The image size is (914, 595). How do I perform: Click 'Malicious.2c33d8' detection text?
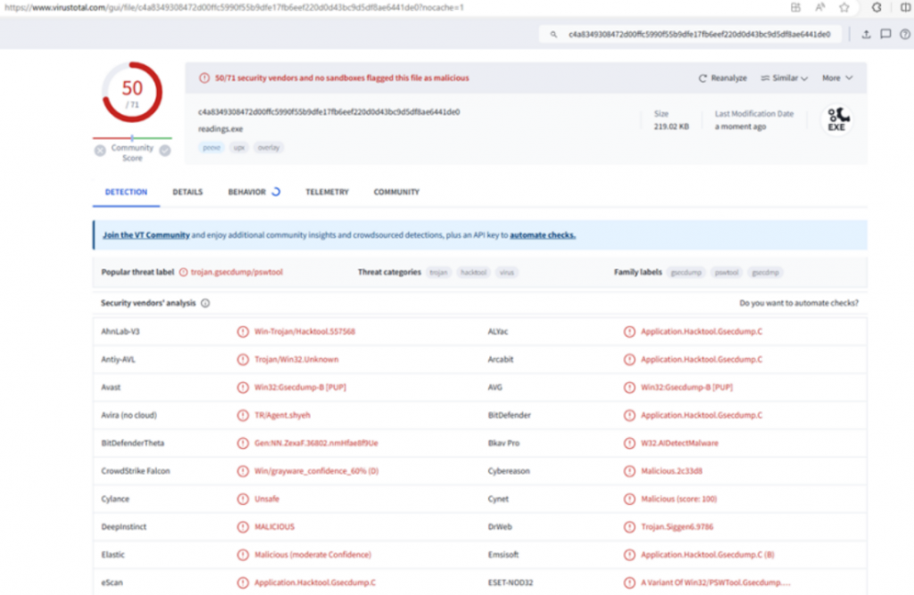coord(671,471)
